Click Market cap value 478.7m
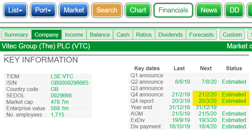Screen dimensions: 252x131 (60, 102)
